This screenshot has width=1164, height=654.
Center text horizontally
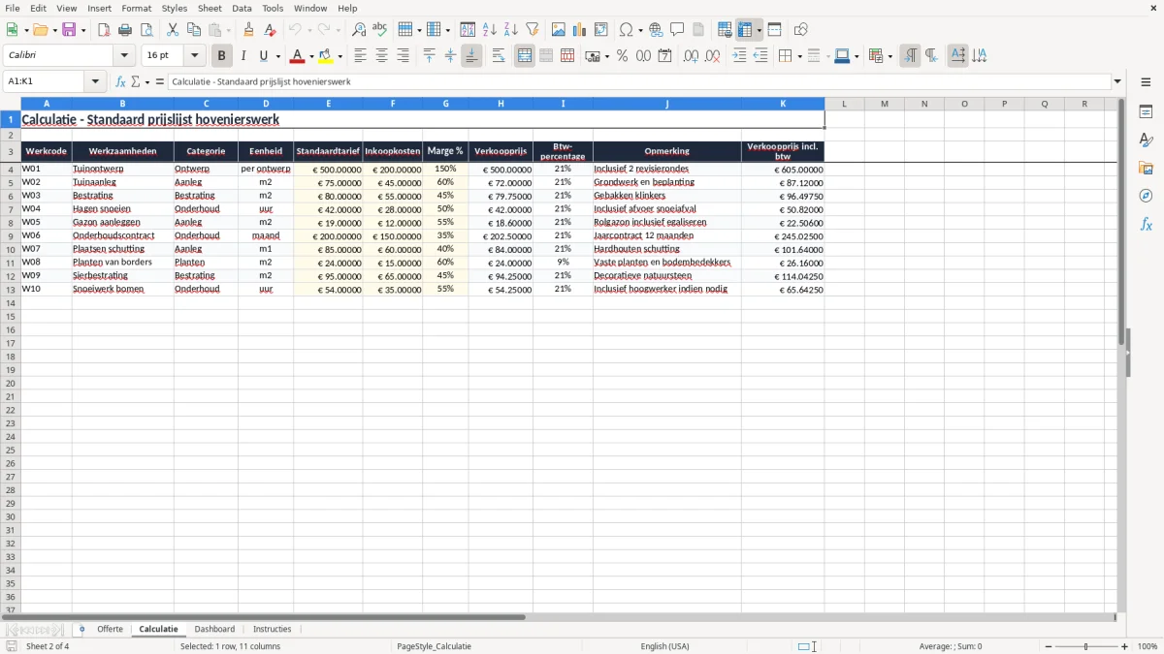[381, 56]
